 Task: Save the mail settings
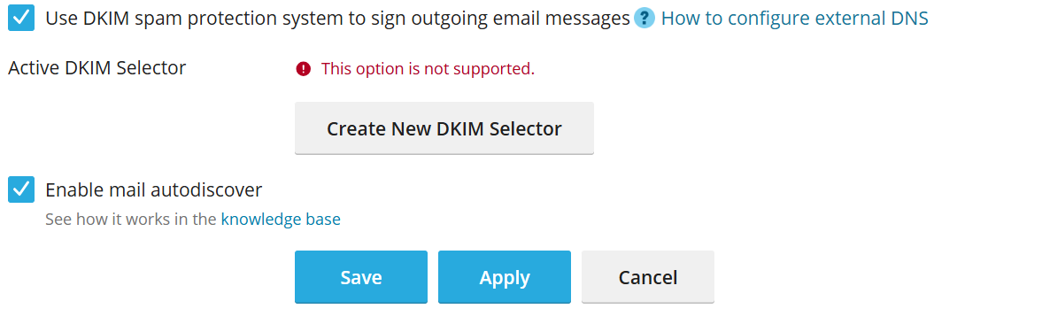pos(361,277)
